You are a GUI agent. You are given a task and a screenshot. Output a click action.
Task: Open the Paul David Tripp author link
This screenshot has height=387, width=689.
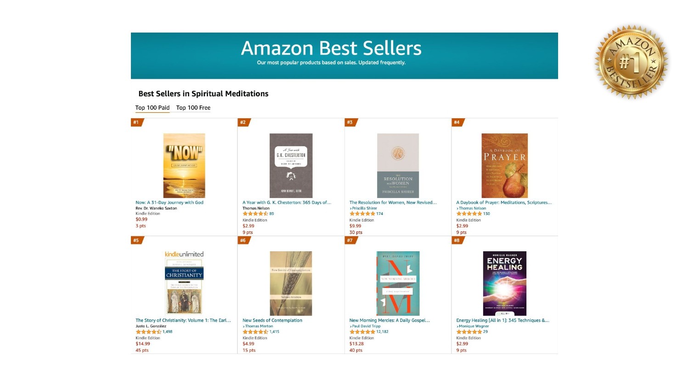point(366,326)
